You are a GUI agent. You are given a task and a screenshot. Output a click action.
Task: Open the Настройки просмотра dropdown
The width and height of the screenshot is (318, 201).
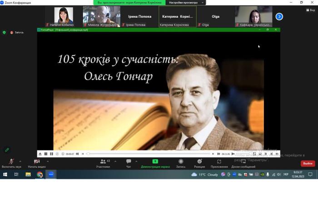point(186,3)
